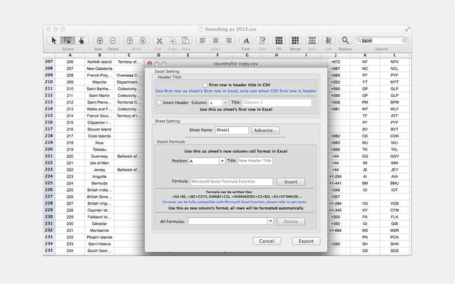The height and width of the screenshot is (284, 455).
Task: Click the Move up arrow icon
Action: (130, 41)
